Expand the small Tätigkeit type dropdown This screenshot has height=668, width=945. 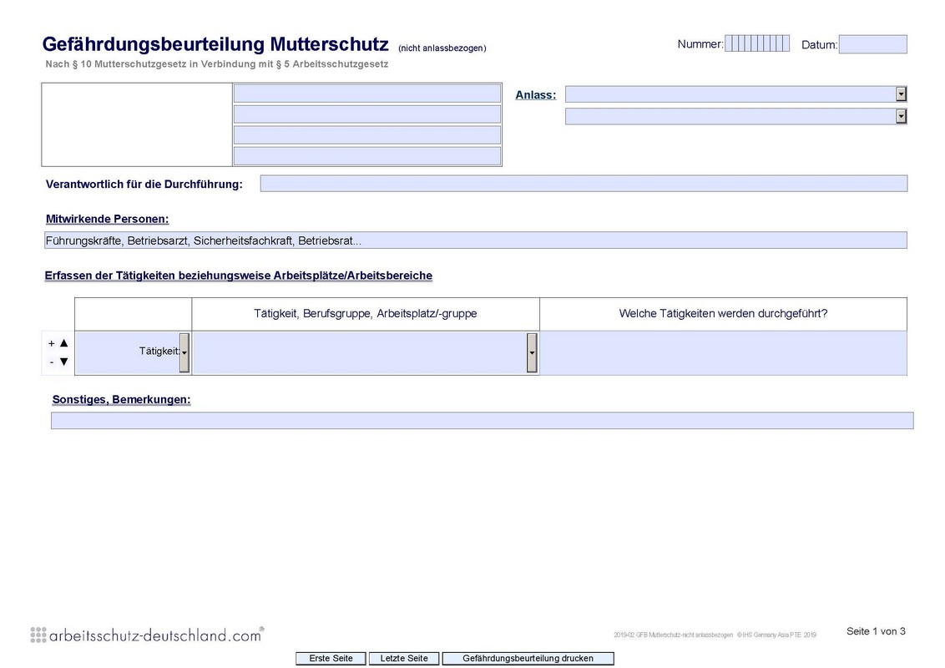pyautogui.click(x=184, y=352)
